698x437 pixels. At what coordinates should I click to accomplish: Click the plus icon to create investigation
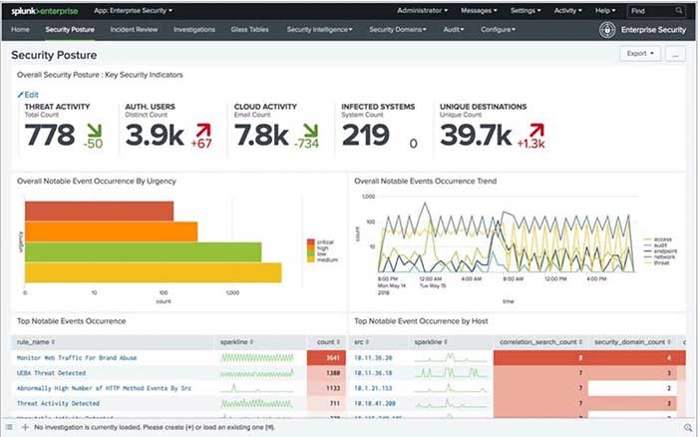[25, 427]
